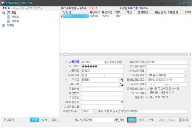Select (주)굿앱 root tree node

[x=12, y=13]
